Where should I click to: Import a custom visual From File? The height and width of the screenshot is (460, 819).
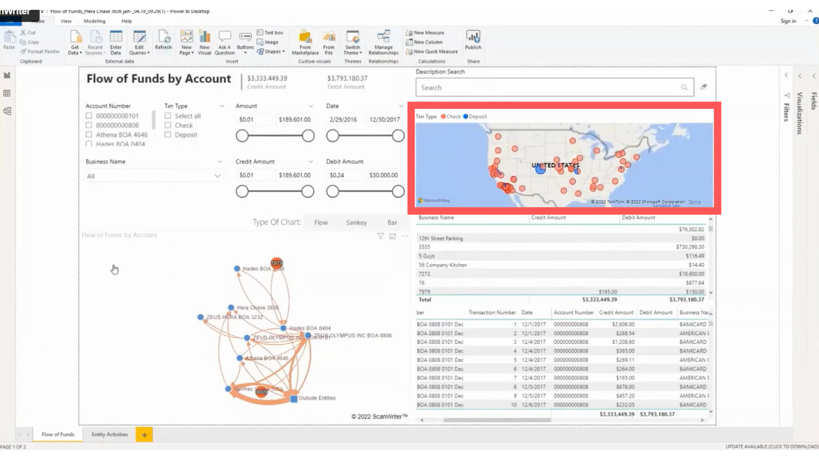pos(329,37)
